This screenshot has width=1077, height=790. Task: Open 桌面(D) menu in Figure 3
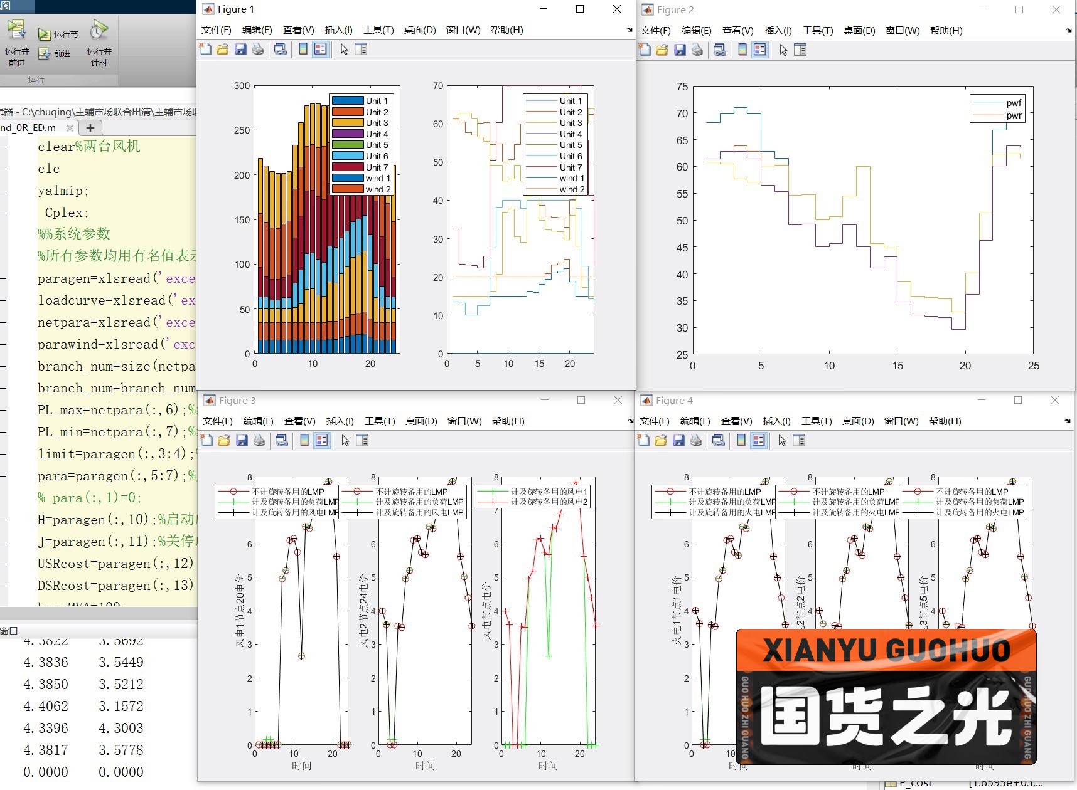(421, 421)
